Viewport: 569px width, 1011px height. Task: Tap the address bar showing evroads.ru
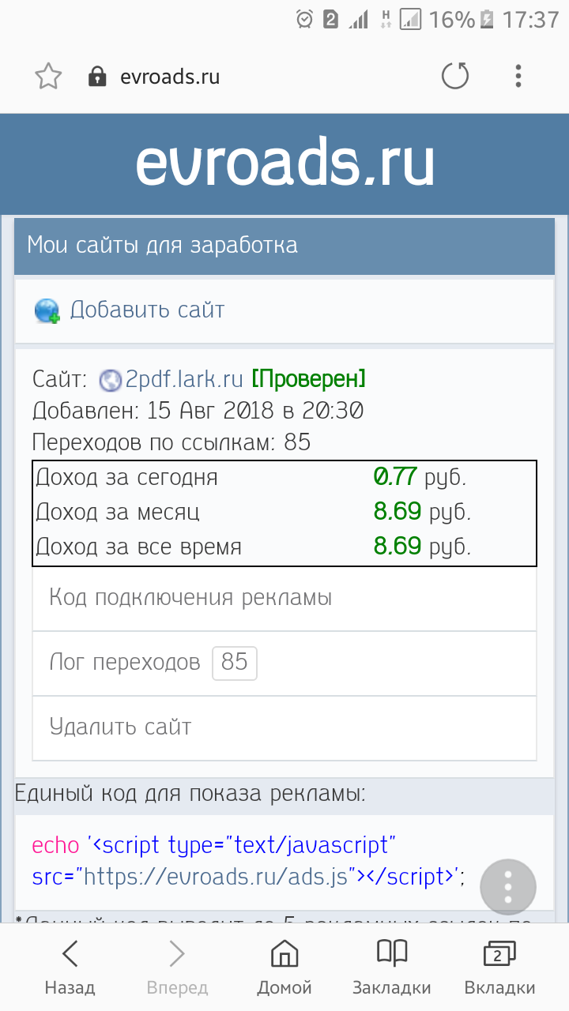169,77
